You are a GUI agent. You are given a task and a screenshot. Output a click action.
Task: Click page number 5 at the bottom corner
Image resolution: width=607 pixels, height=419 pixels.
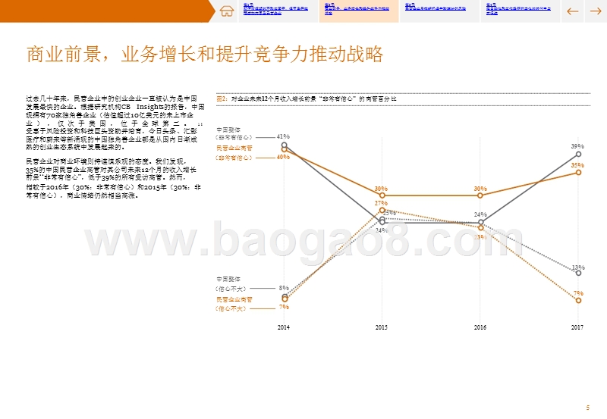tap(587, 408)
